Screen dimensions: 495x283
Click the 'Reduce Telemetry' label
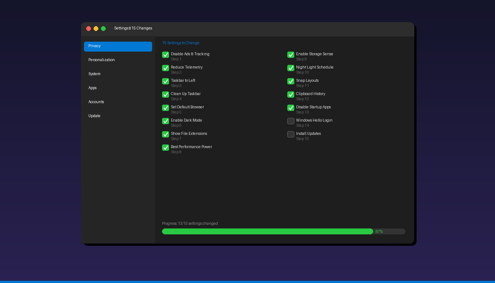(187, 67)
